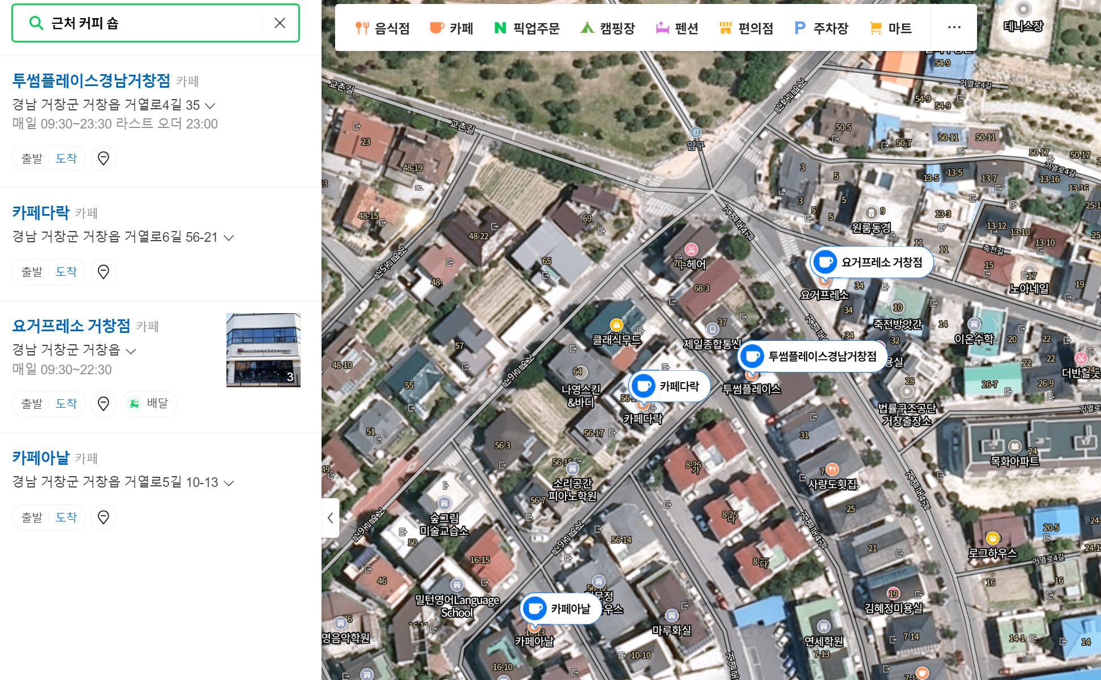
Task: Click location pin icon for 요거프레소 거창점
Action: pyautogui.click(x=104, y=404)
